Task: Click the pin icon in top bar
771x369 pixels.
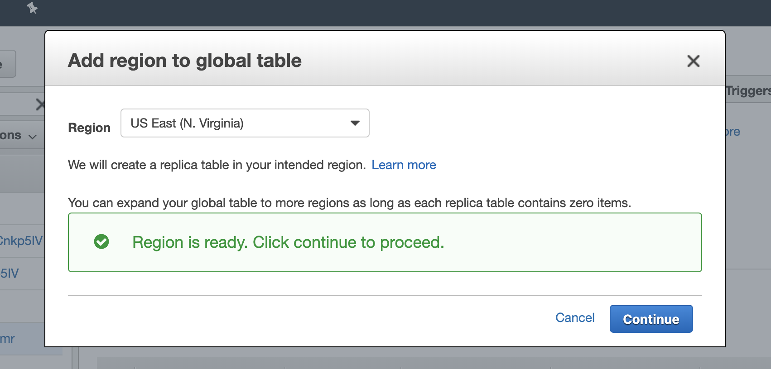Action: 32,8
